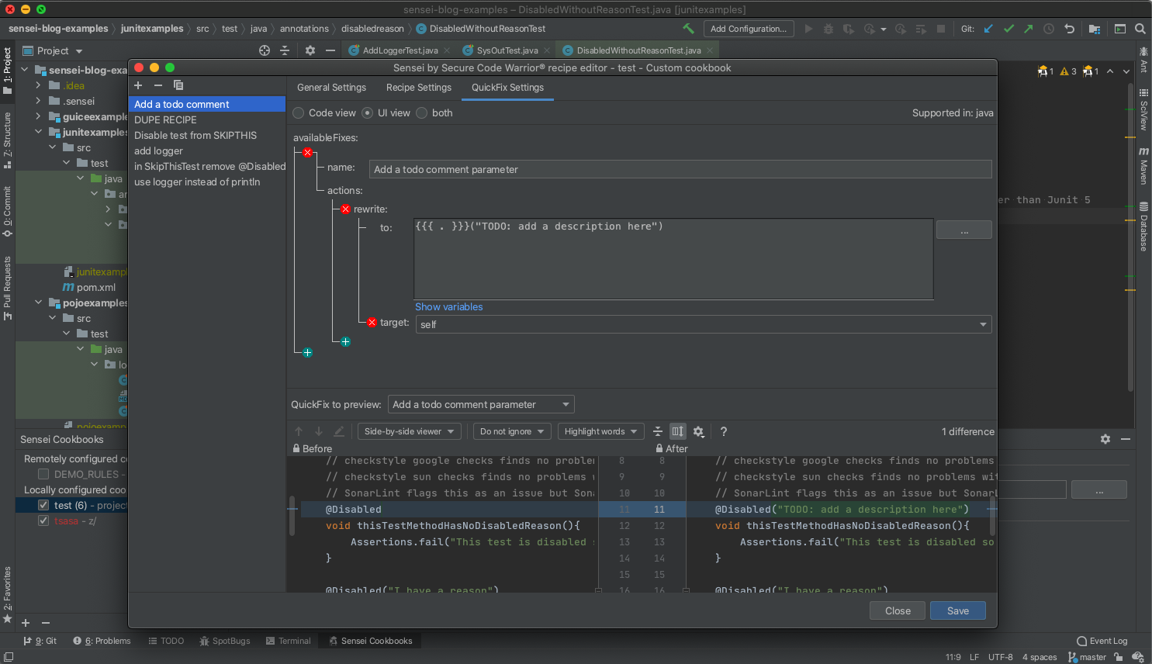The image size is (1152, 664).
Task: Click the Show variables link
Action: coord(448,307)
